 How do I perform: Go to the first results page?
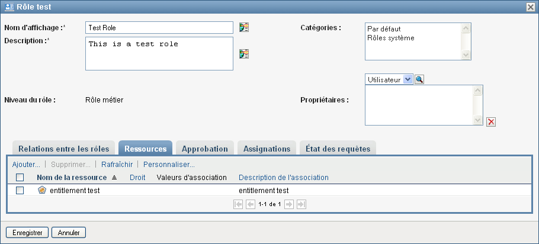pyautogui.click(x=238, y=204)
